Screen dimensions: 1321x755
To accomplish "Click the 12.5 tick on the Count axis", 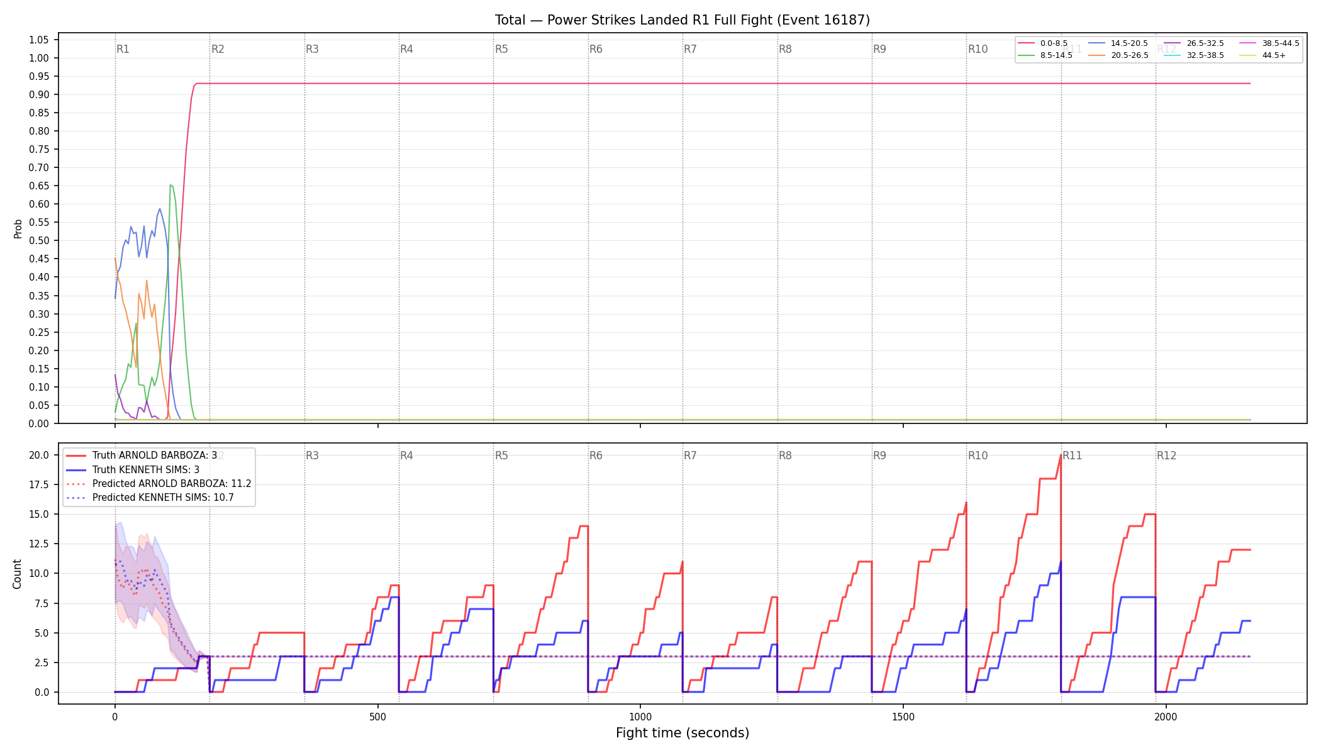I will (38, 544).
